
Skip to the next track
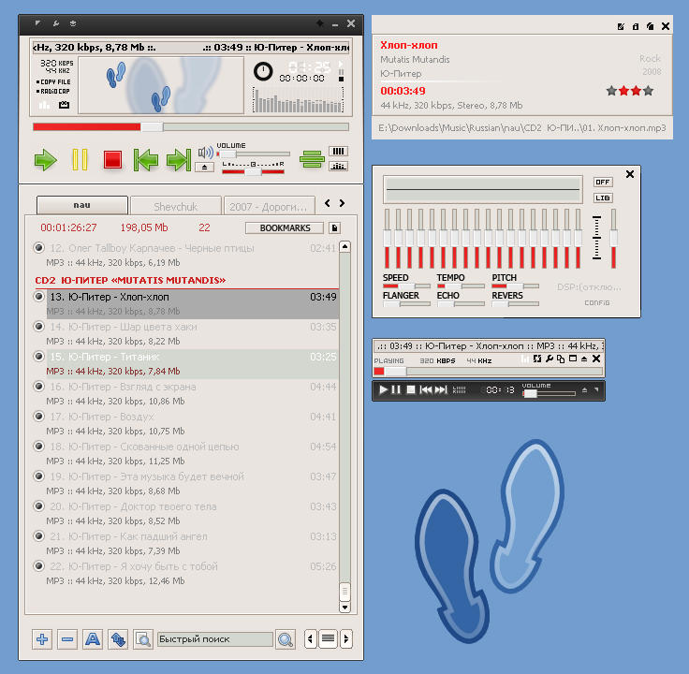click(179, 159)
